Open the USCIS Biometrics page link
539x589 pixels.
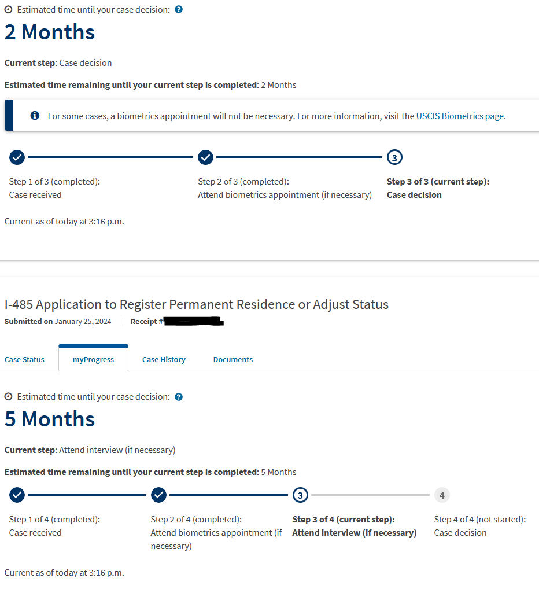tap(460, 116)
